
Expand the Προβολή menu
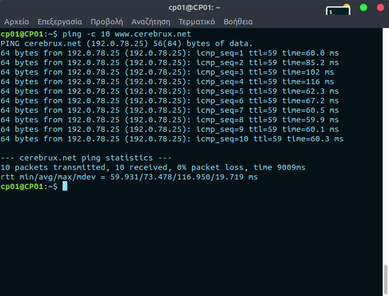(107, 22)
